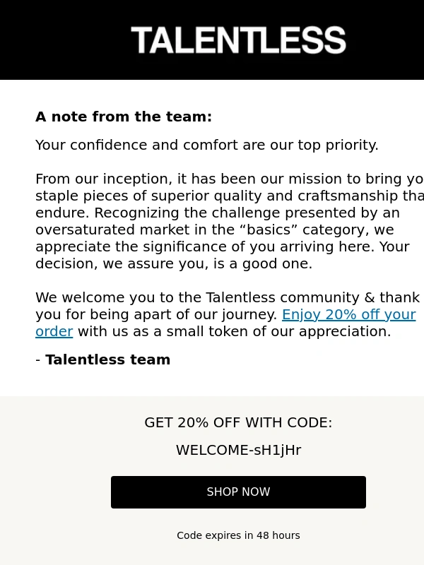Click the 'Code expires in 48 hours' note
The height and width of the screenshot is (565, 424).
tap(238, 535)
